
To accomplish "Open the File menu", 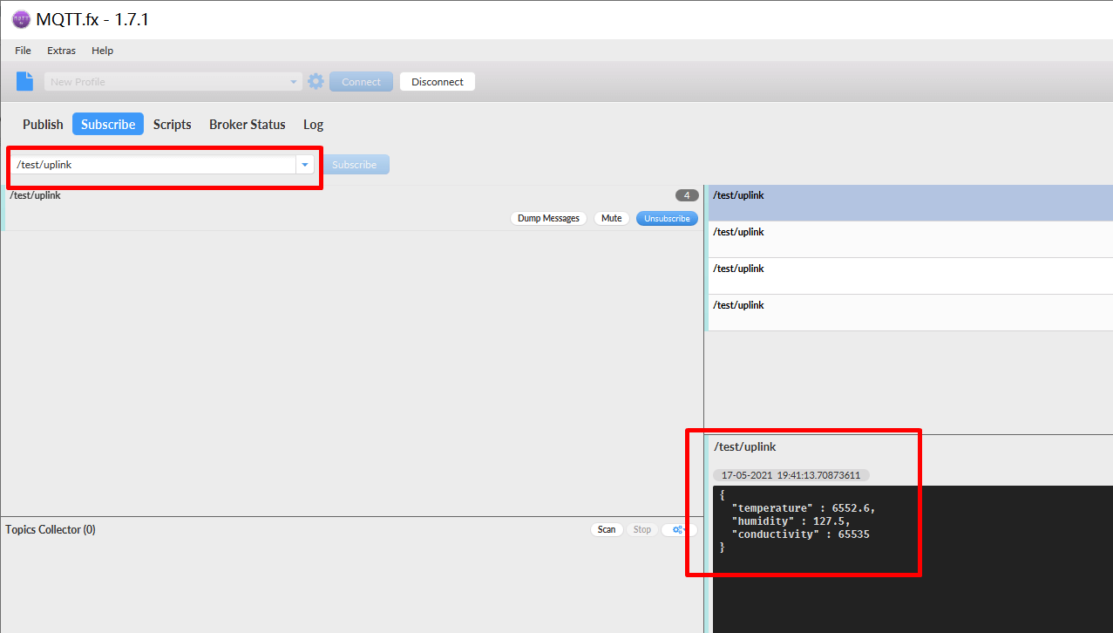I will [x=23, y=51].
